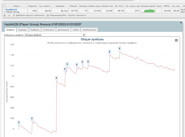Open the chart hamburger context menu

click(x=176, y=40)
